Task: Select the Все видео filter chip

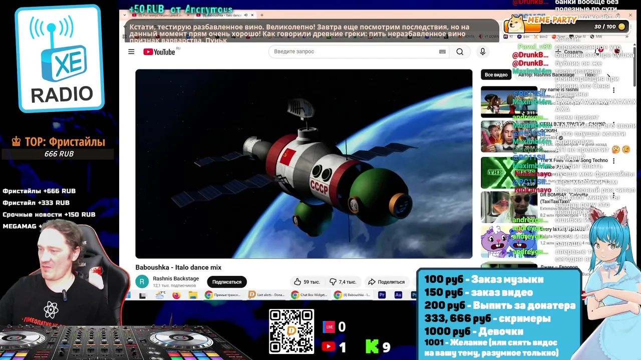Action: click(x=496, y=74)
